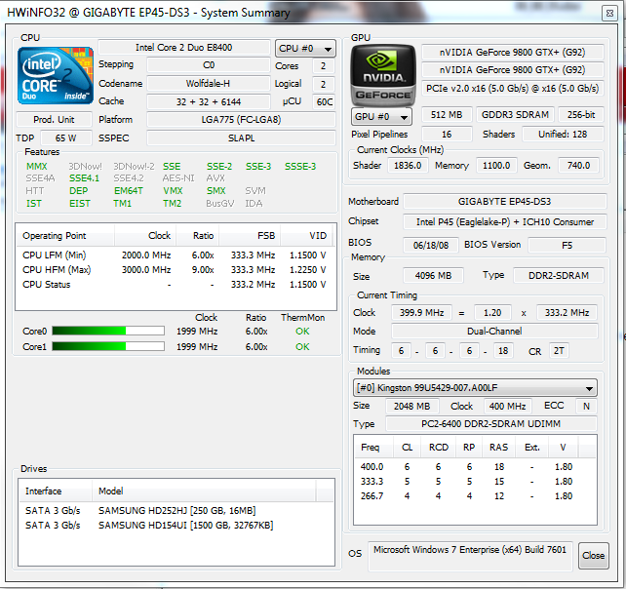Click the µCU 60C field
626x589 pixels.
click(324, 101)
